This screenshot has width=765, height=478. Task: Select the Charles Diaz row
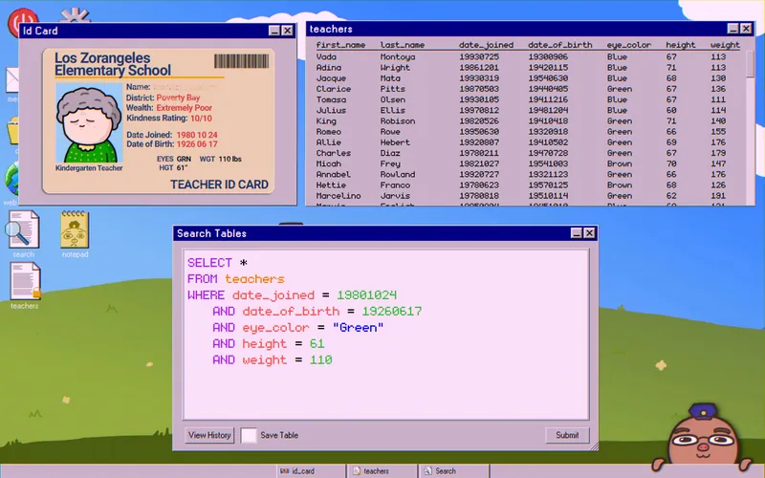tap(528, 153)
